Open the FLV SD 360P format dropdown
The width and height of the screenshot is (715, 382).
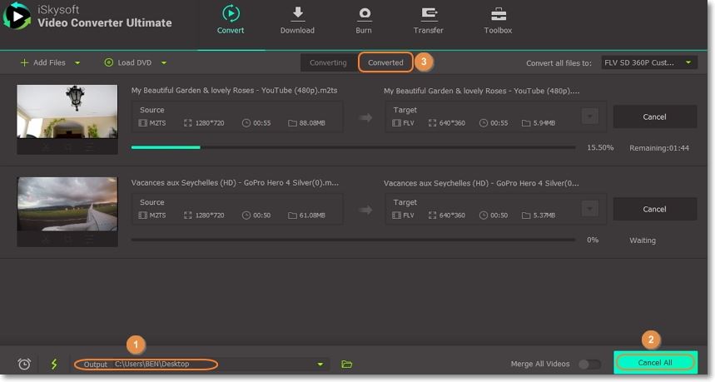[x=648, y=62]
